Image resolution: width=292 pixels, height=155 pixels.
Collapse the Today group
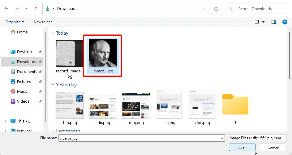(53, 33)
